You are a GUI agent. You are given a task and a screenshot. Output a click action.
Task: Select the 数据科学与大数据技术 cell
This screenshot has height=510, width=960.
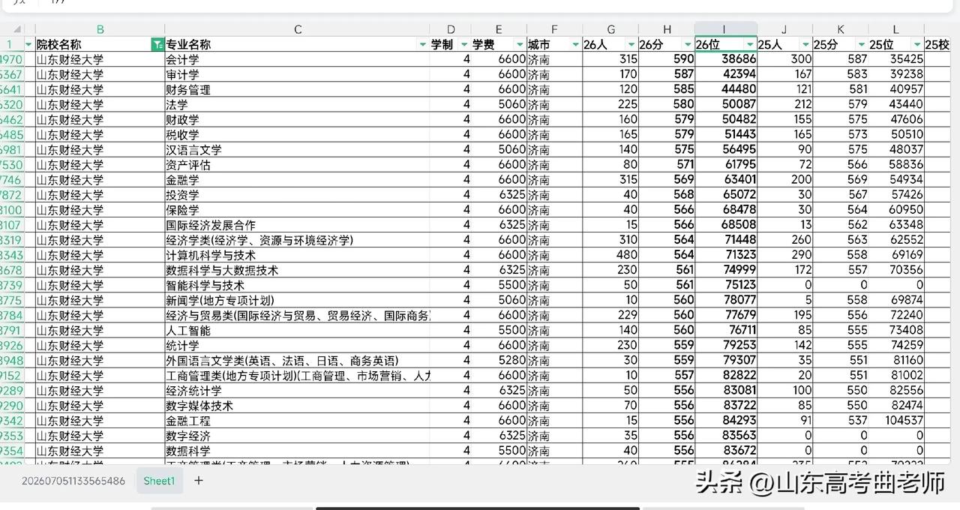pos(297,270)
